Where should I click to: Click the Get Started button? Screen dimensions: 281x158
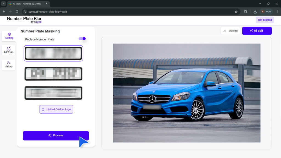[x=265, y=20]
